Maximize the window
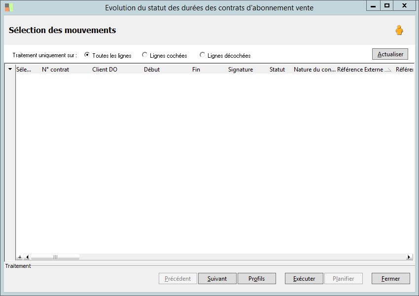The image size is (419, 296). [x=386, y=5]
